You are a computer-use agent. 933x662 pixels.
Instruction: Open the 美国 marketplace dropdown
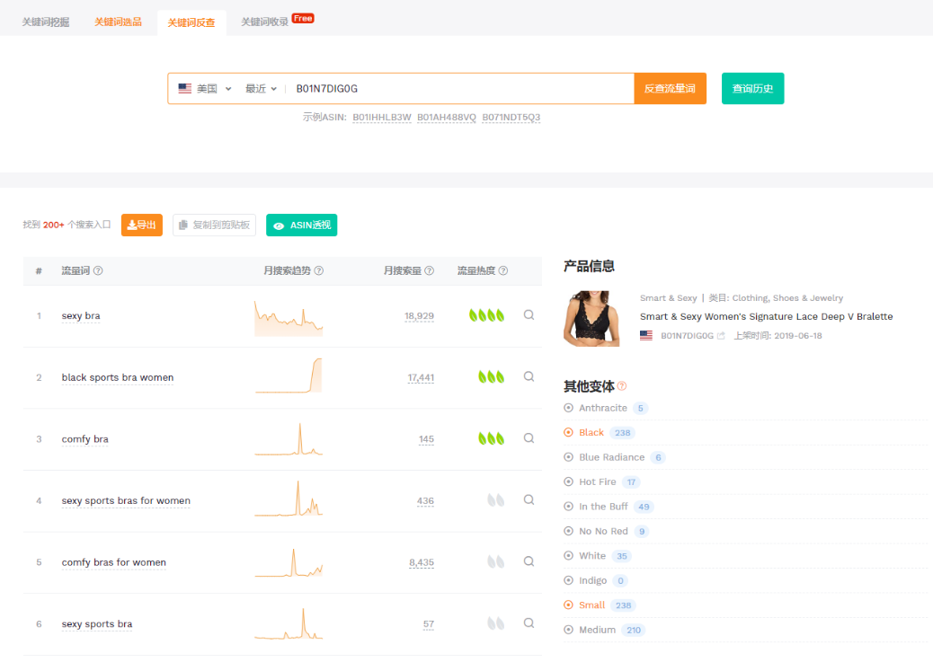point(206,89)
